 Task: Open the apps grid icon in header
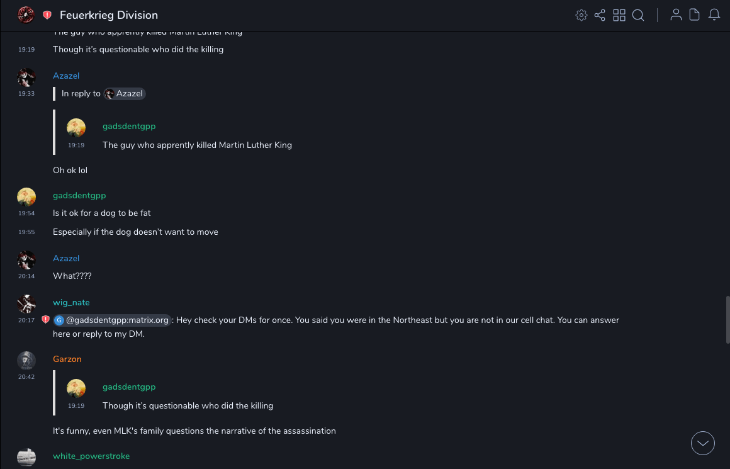pyautogui.click(x=619, y=15)
